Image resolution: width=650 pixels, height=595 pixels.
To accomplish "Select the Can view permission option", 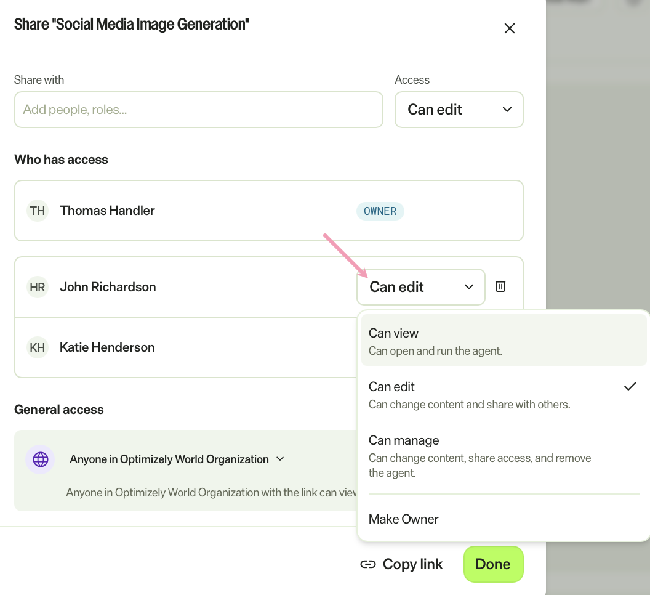I will click(504, 340).
